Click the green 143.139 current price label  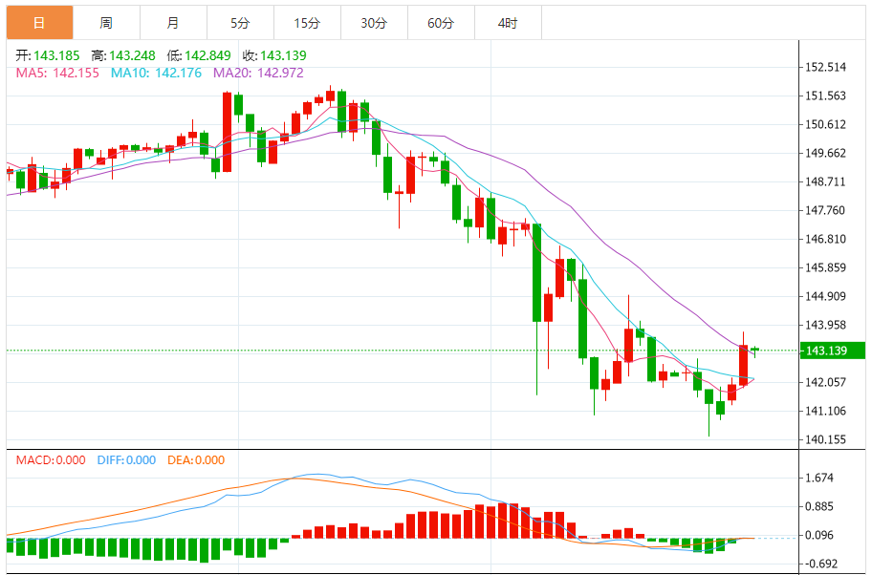833,351
